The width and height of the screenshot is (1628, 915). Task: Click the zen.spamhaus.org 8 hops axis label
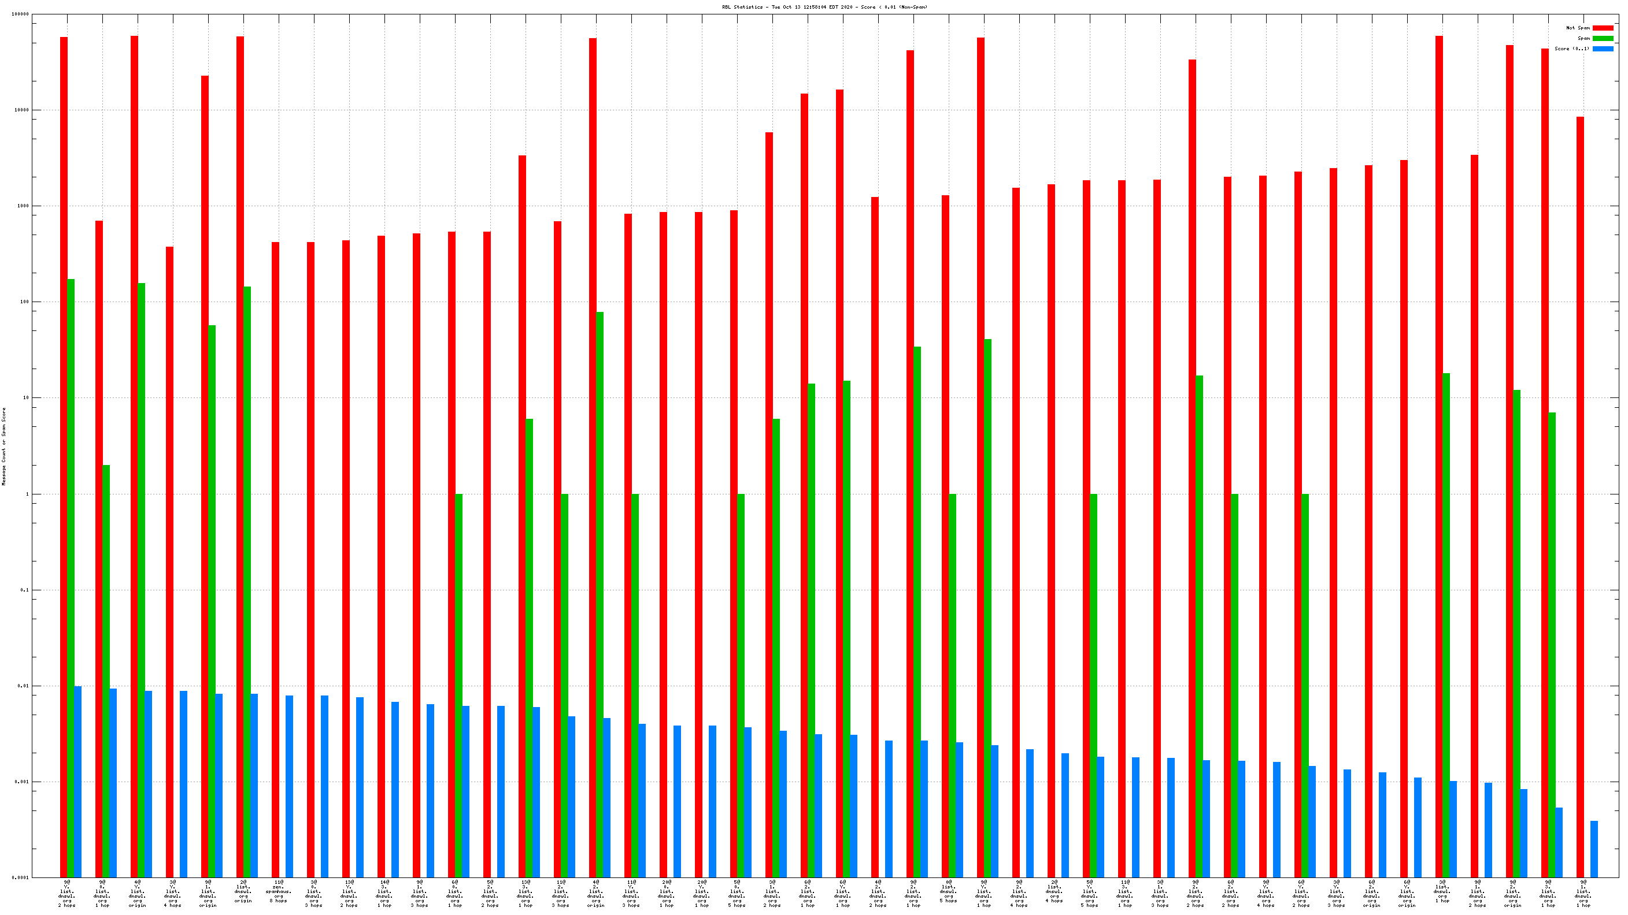[279, 891]
